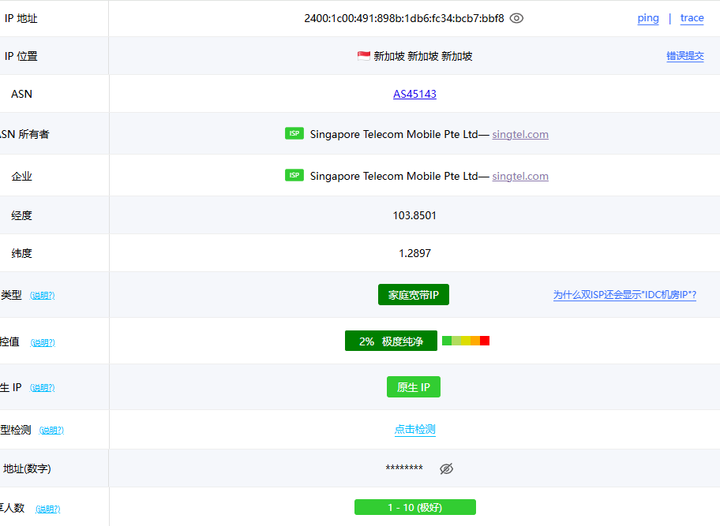
Task: Open the AS45143 ASN link
Action: (x=414, y=94)
